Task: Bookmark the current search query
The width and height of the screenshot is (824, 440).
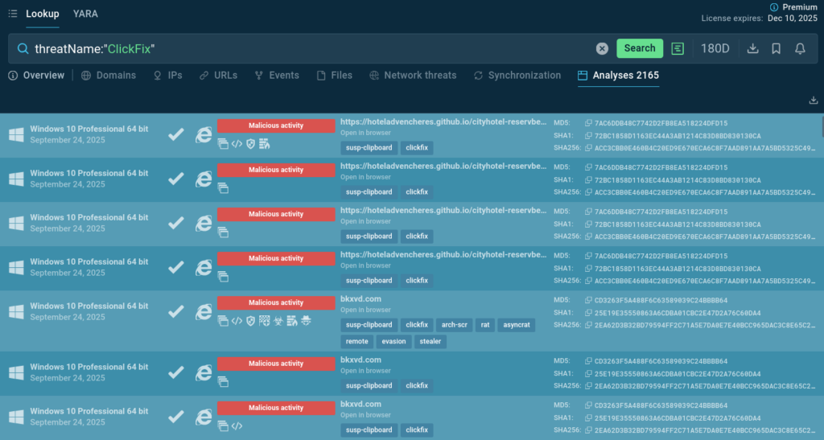Action: click(x=776, y=48)
